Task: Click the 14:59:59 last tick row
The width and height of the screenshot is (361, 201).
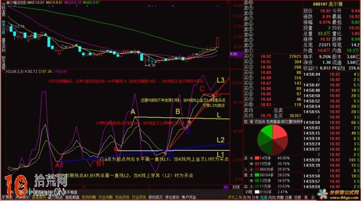Action: [x=331, y=187]
